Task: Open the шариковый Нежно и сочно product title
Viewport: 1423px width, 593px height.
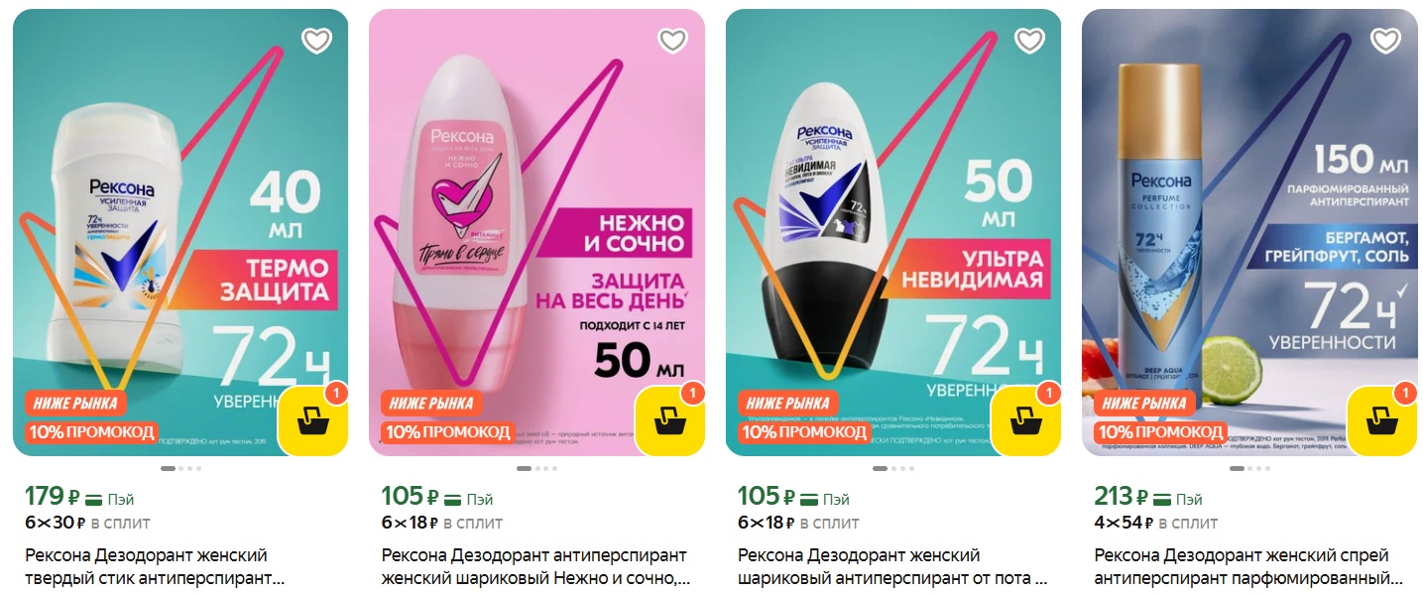Action: pyautogui.click(x=535, y=566)
